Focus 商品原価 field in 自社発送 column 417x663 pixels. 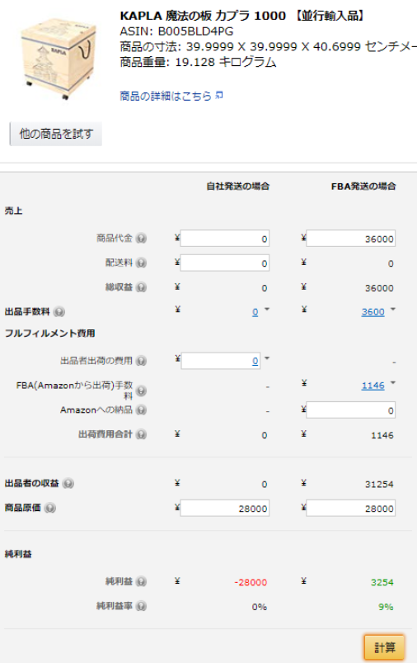click(x=224, y=509)
